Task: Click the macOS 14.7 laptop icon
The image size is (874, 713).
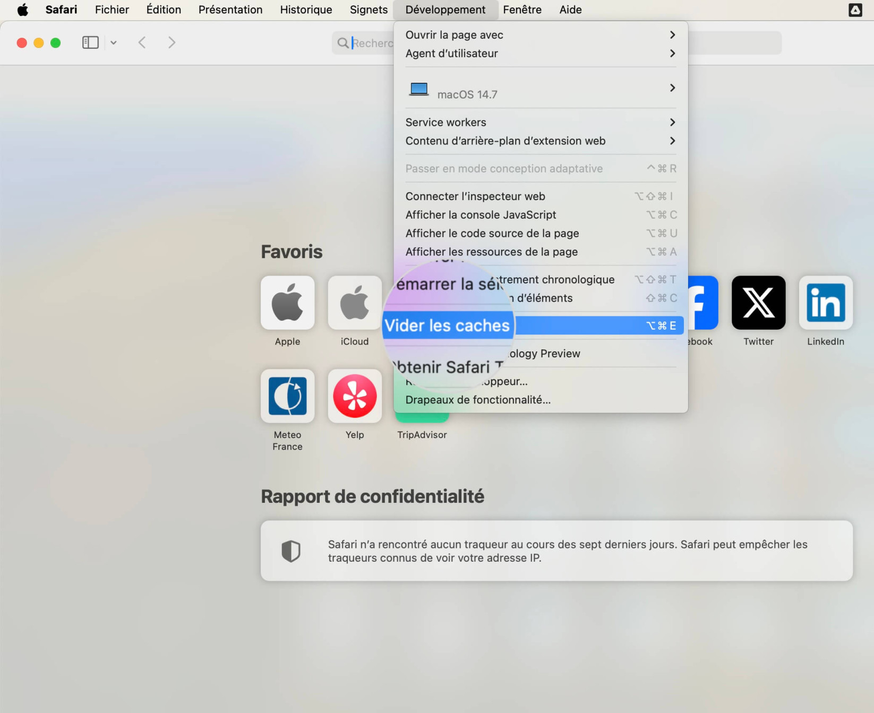Action: coord(419,89)
